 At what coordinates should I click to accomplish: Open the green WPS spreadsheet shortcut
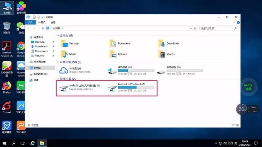pyautogui.click(x=21, y=87)
